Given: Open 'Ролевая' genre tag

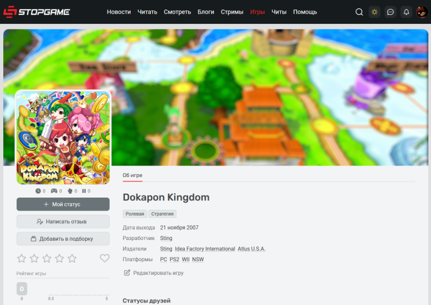Looking at the screenshot, I should tap(134, 214).
